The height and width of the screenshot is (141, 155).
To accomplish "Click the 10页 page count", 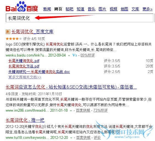I will [x=150, y=61].
